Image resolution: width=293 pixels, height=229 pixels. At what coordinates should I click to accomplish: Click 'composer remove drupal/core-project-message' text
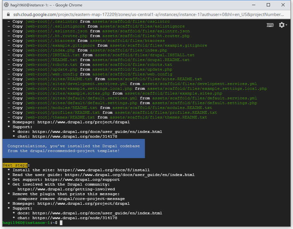pyautogui.click(x=71, y=199)
